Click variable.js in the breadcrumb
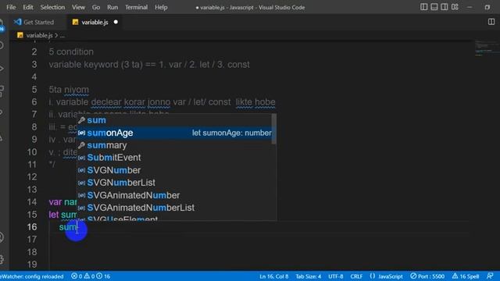This screenshot has width=500, height=281. 39,35
